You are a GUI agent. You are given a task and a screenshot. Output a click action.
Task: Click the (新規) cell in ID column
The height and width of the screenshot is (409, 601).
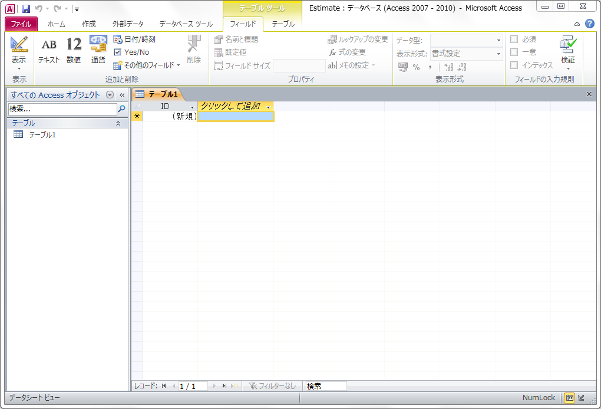[170, 117]
